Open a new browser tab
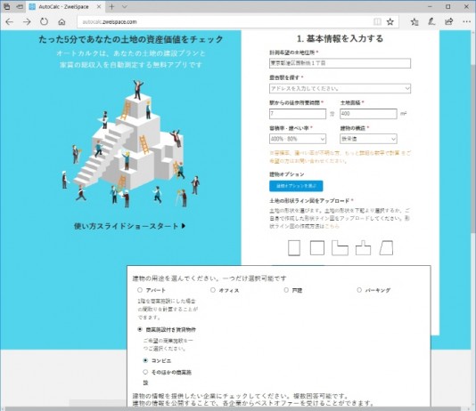The width and height of the screenshot is (476, 411). tap(111, 6)
